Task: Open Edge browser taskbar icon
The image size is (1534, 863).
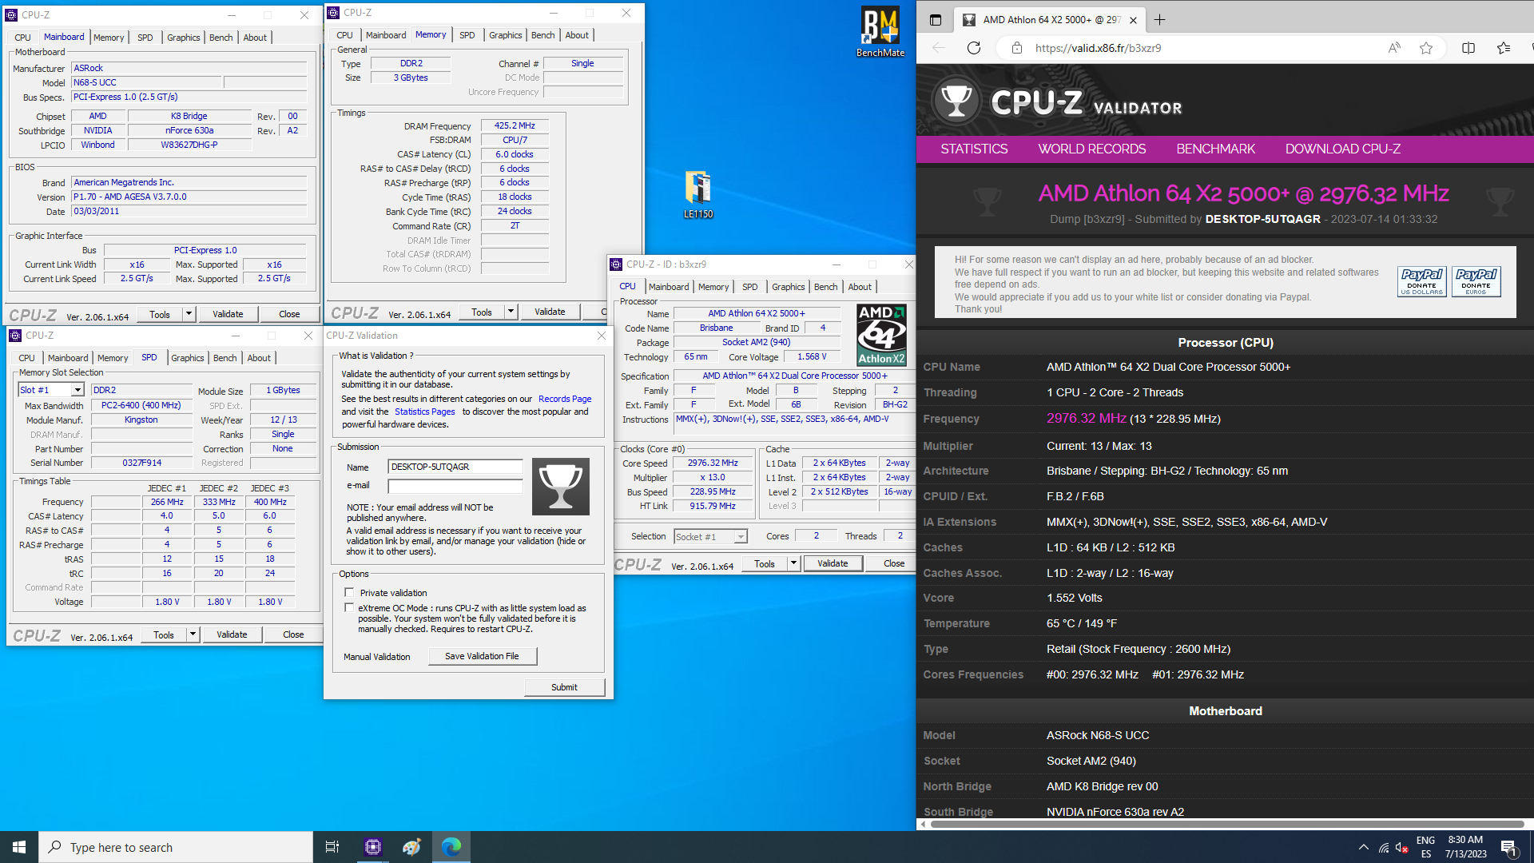Action: (x=451, y=847)
